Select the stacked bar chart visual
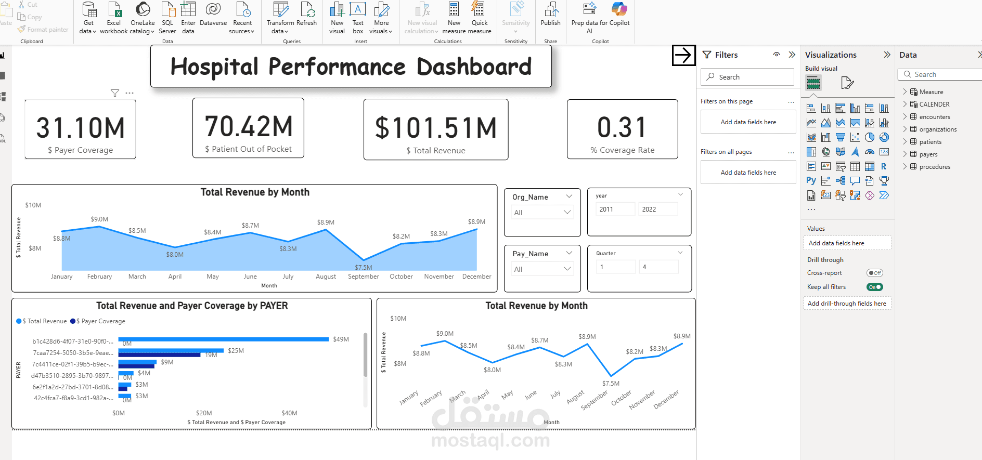This screenshot has width=982, height=460. [x=811, y=108]
